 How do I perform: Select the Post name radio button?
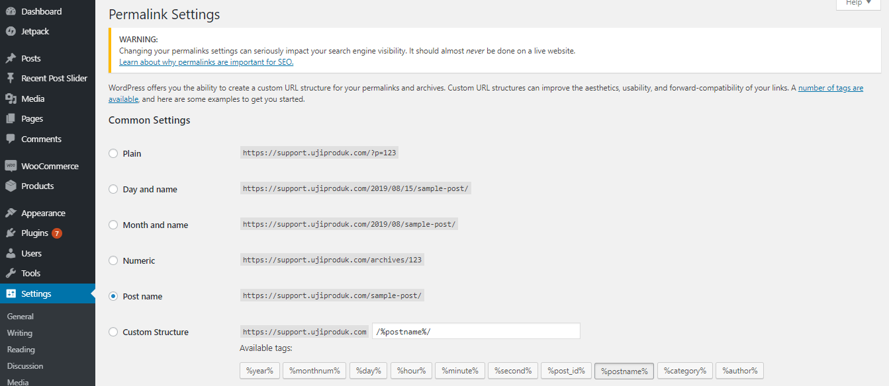[x=113, y=296]
